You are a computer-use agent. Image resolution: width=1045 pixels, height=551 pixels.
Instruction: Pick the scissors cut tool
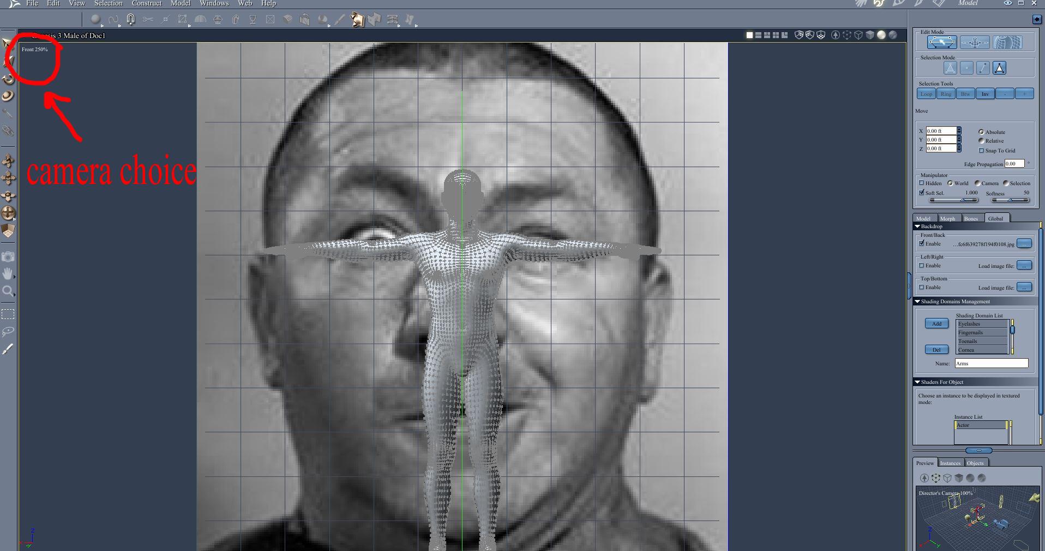coord(148,20)
